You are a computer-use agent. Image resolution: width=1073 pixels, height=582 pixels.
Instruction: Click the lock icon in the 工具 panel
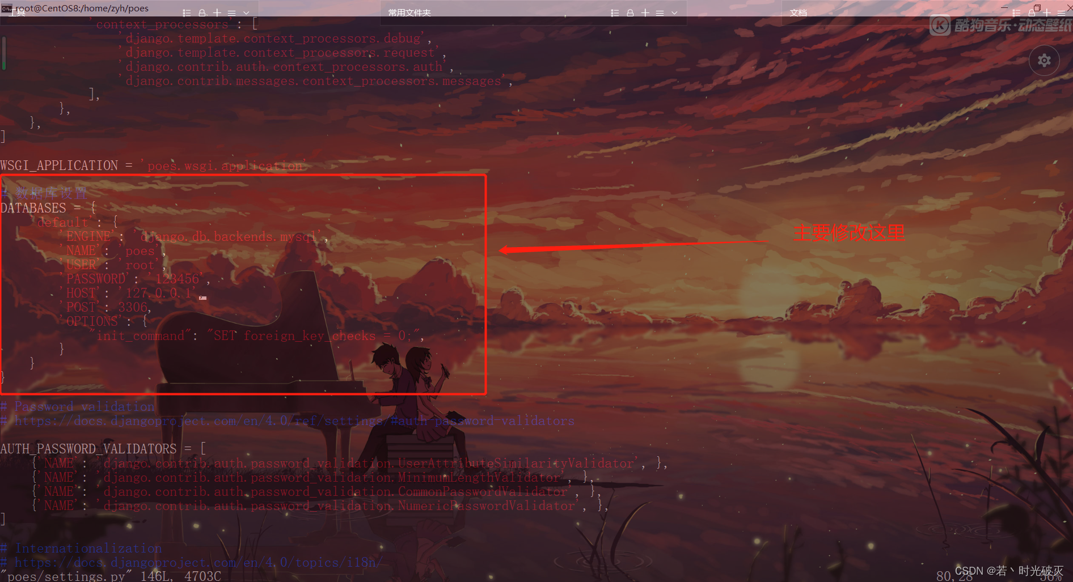pyautogui.click(x=202, y=12)
